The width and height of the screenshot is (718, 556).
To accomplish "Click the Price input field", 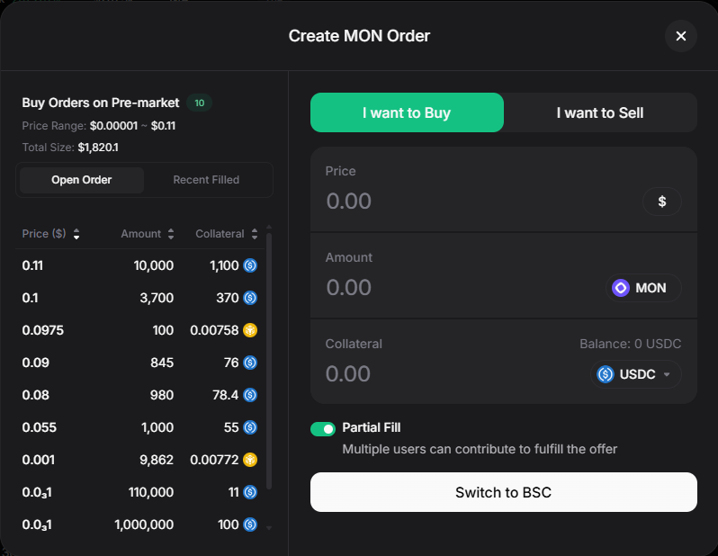I will (477, 202).
